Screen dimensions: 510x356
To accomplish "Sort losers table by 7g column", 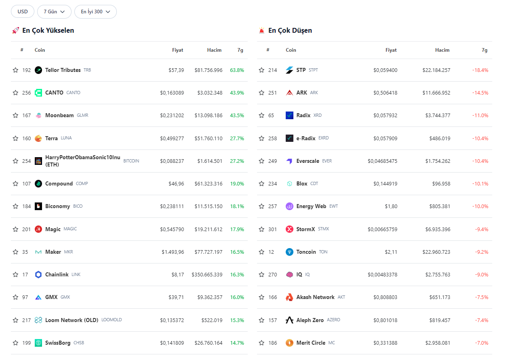I will 484,50.
